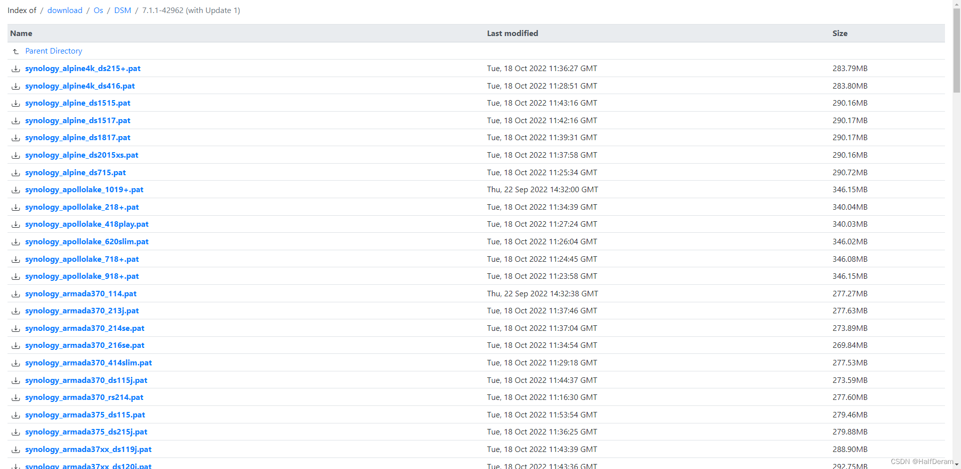
Task: Click download icon beside synology_armada370_216se.pat
Action: click(16, 345)
